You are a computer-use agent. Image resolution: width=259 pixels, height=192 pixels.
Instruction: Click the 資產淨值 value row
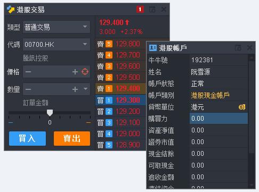218,130
